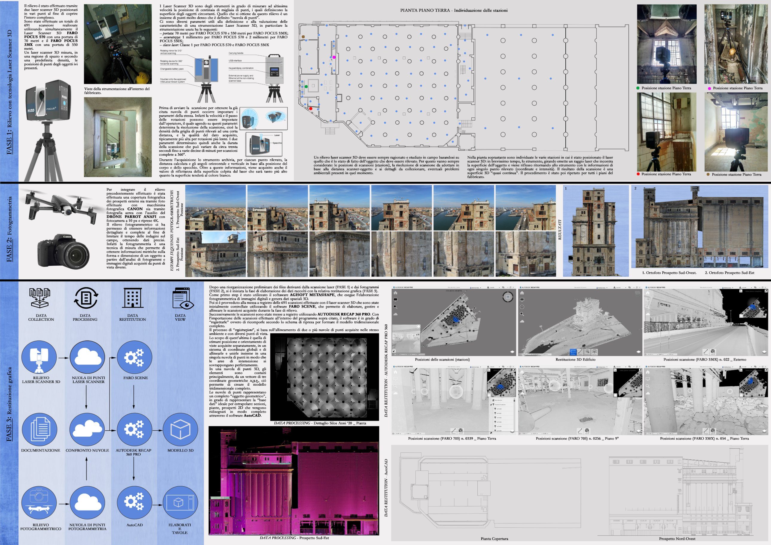Open the Ortofoto Prospetto Sud-Ovest tower image
The width and height of the screenshot is (771, 545).
(596, 231)
